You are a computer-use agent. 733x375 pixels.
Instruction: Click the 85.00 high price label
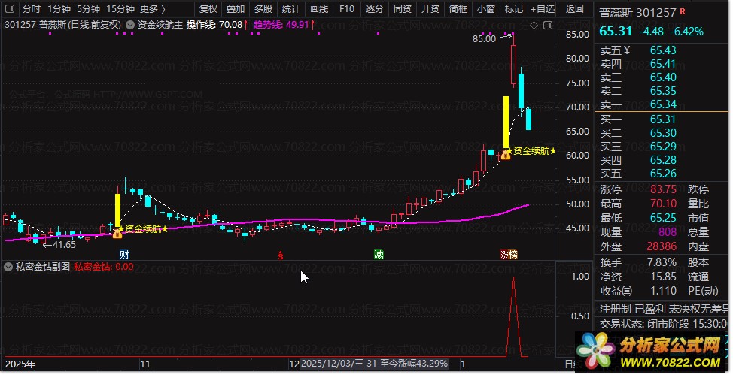[x=484, y=39]
